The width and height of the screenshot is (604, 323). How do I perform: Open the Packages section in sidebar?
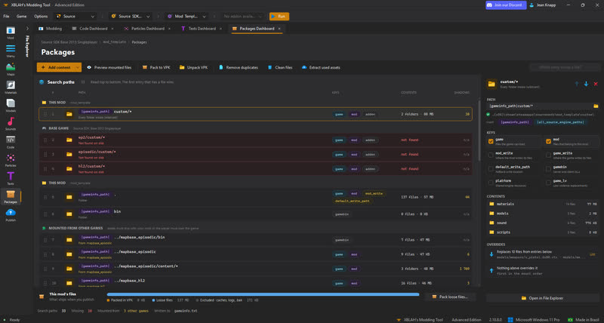[x=11, y=196]
